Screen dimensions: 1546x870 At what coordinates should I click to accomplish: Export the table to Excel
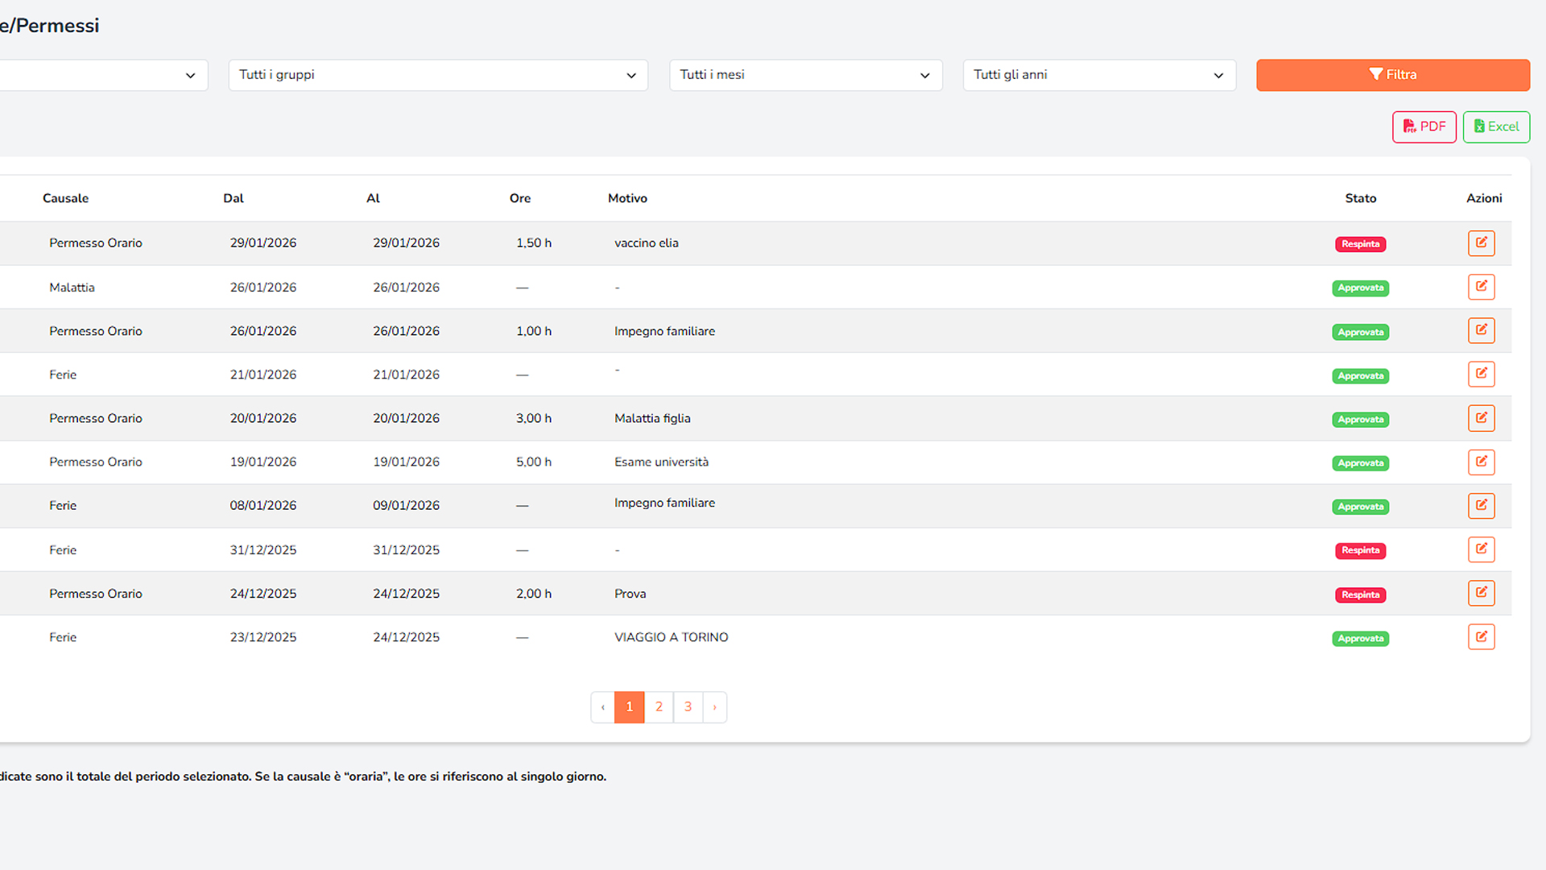(x=1496, y=126)
